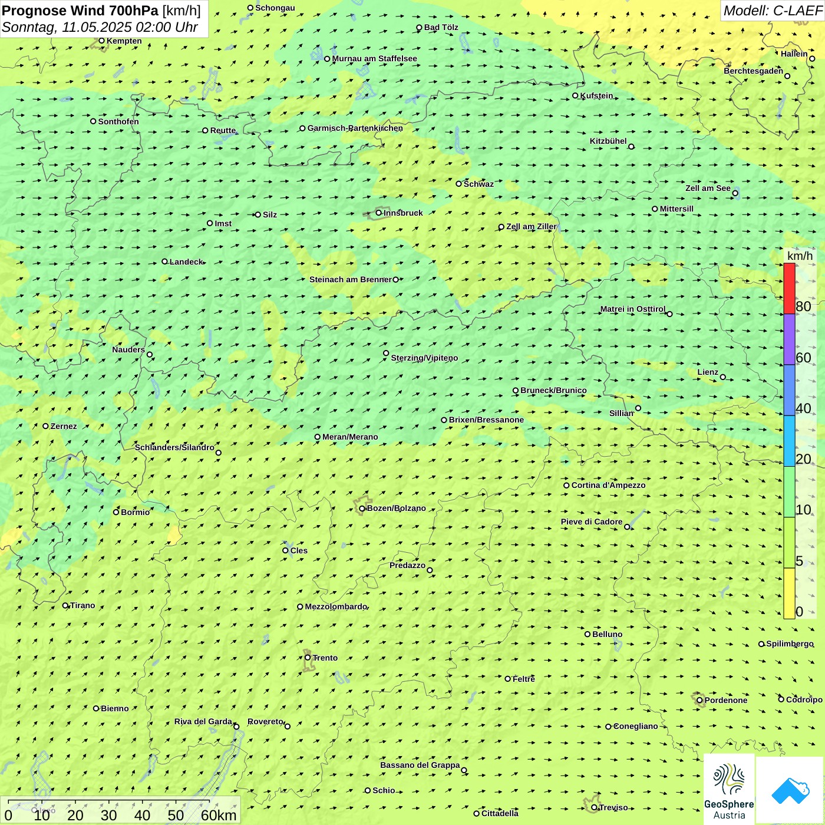Click the 'Spilimbergo' label
Viewport: 825px width, 825px height.
tap(790, 643)
